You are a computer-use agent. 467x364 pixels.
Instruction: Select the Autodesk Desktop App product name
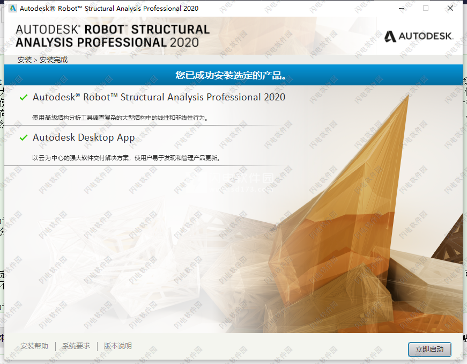click(x=84, y=137)
